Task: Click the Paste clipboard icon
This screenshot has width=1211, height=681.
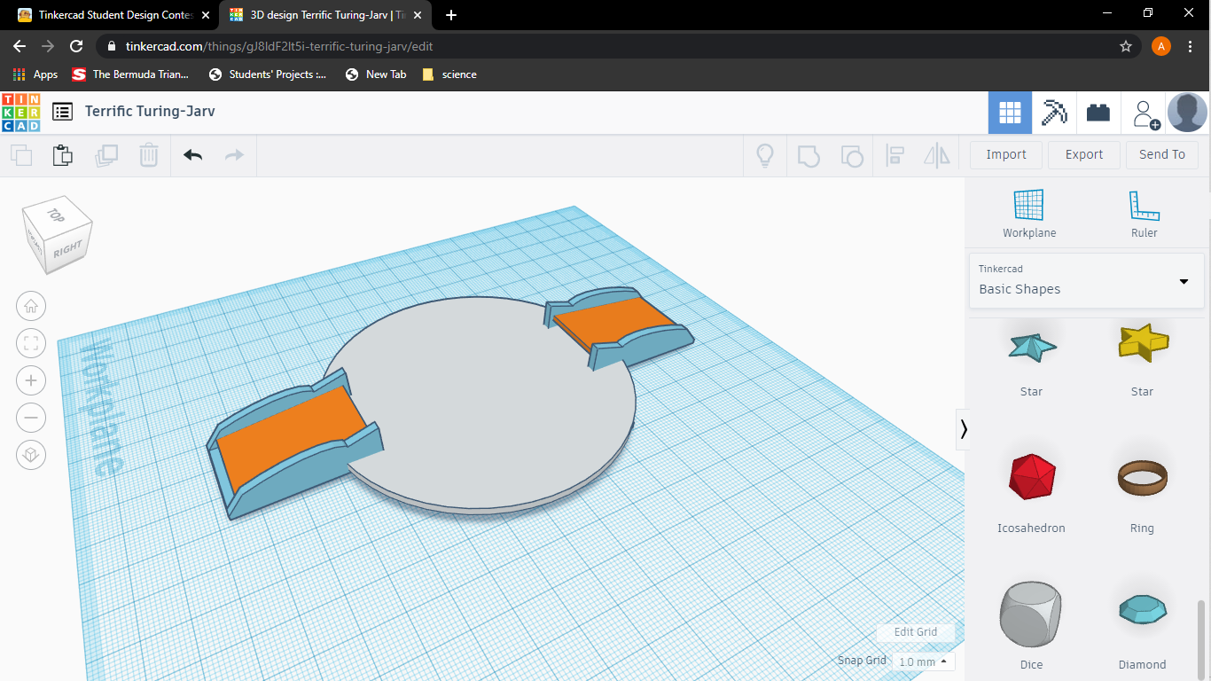Action: click(62, 155)
